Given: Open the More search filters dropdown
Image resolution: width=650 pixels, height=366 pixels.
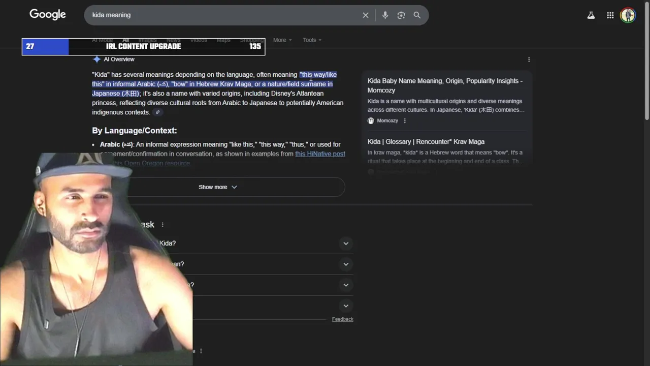Looking at the screenshot, I should [x=282, y=40].
